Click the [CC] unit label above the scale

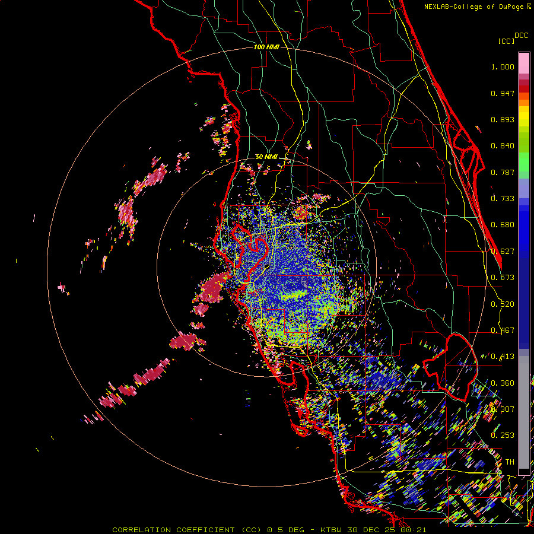[x=506, y=41]
